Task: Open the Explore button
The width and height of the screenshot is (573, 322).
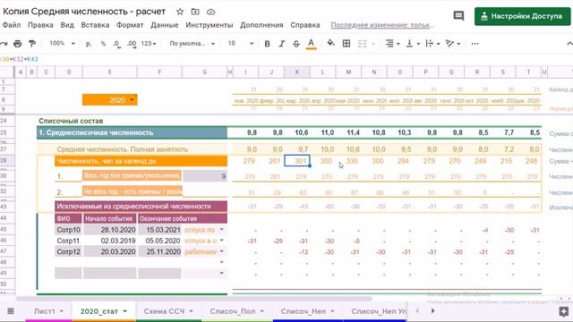Action: [564, 311]
